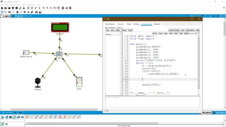Select the Delete tool icon
The height and width of the screenshot is (127, 226).
(x=10, y=12)
